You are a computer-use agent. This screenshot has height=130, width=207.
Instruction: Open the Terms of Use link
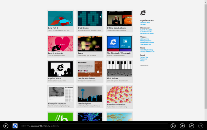click(144, 57)
